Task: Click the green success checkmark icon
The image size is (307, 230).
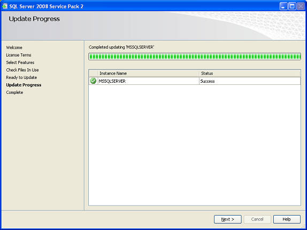Action: (93, 81)
